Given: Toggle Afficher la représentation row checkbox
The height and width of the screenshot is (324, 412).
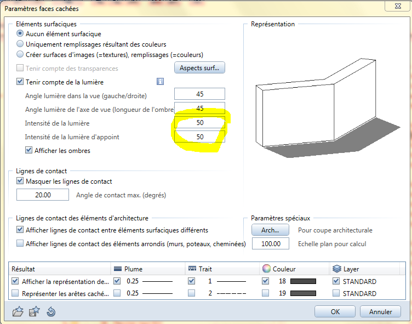Looking at the screenshot, I should 15,281.
